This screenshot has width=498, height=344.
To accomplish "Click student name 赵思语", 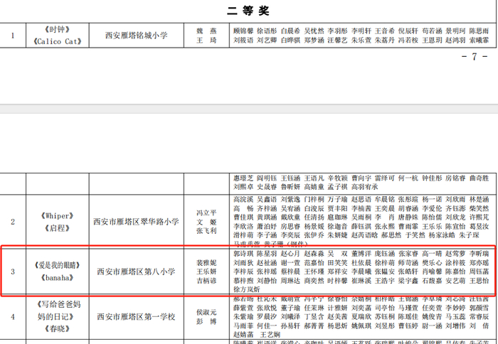I will tap(361, 199).
